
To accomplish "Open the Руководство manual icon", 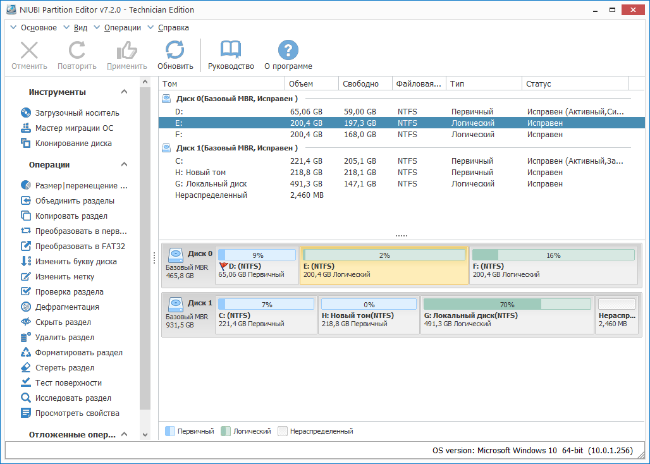I will point(230,51).
